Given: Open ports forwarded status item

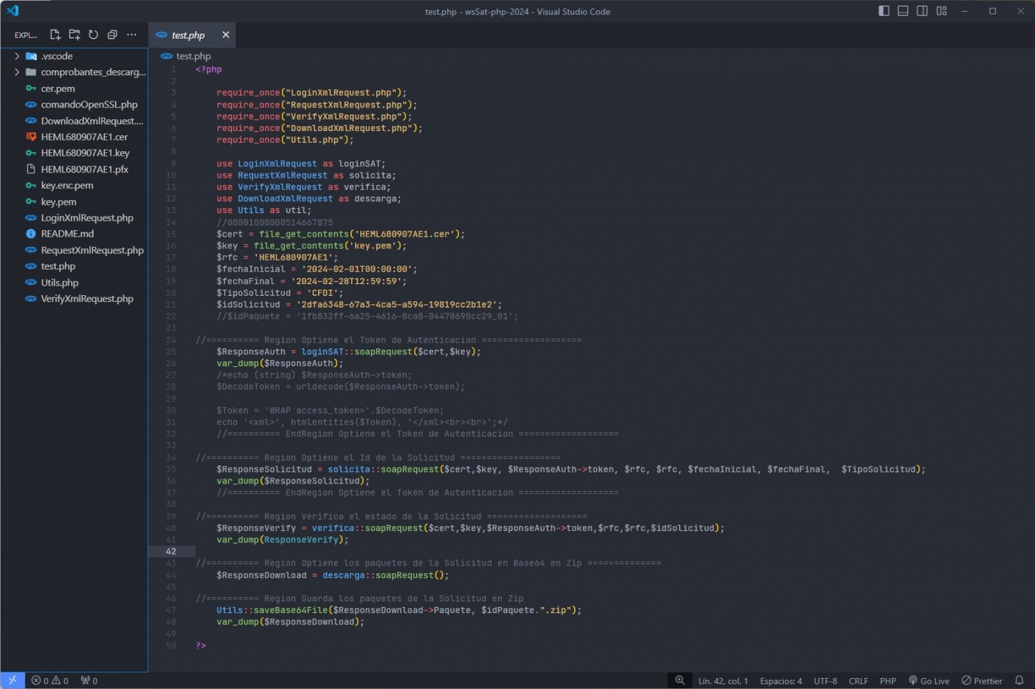Looking at the screenshot, I should tap(89, 680).
